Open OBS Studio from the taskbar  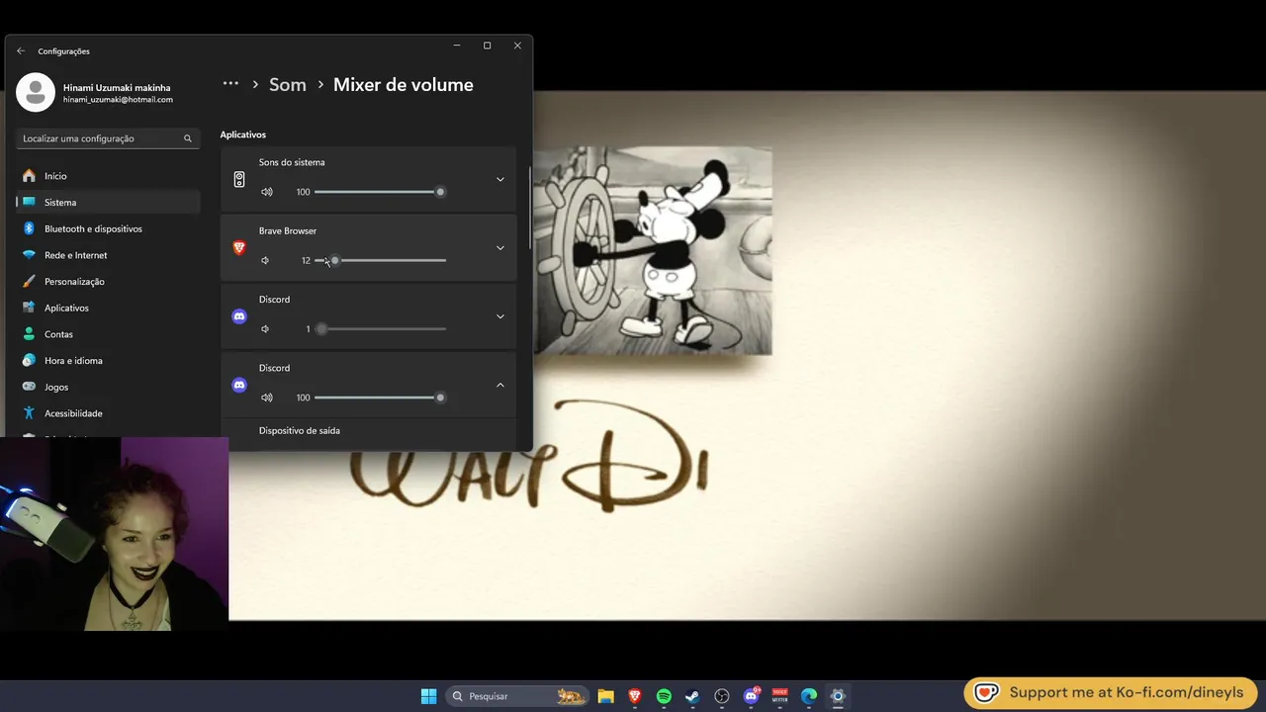[722, 696]
